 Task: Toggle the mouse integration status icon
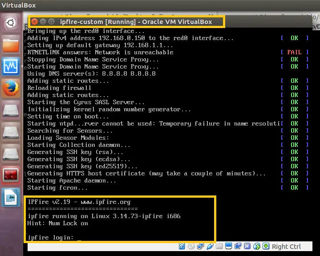256,246
